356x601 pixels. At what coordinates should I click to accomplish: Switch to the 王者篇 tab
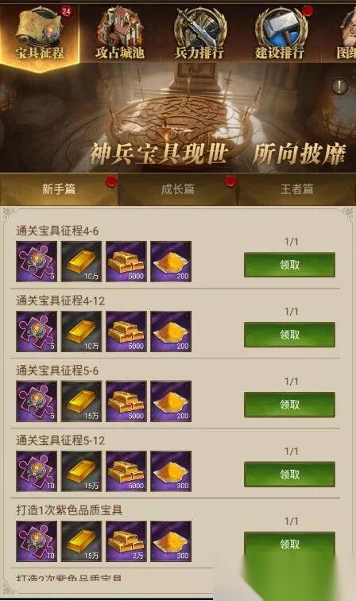coord(297,189)
